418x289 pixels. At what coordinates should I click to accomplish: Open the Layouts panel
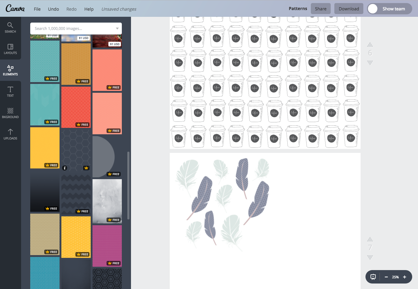(x=10, y=49)
